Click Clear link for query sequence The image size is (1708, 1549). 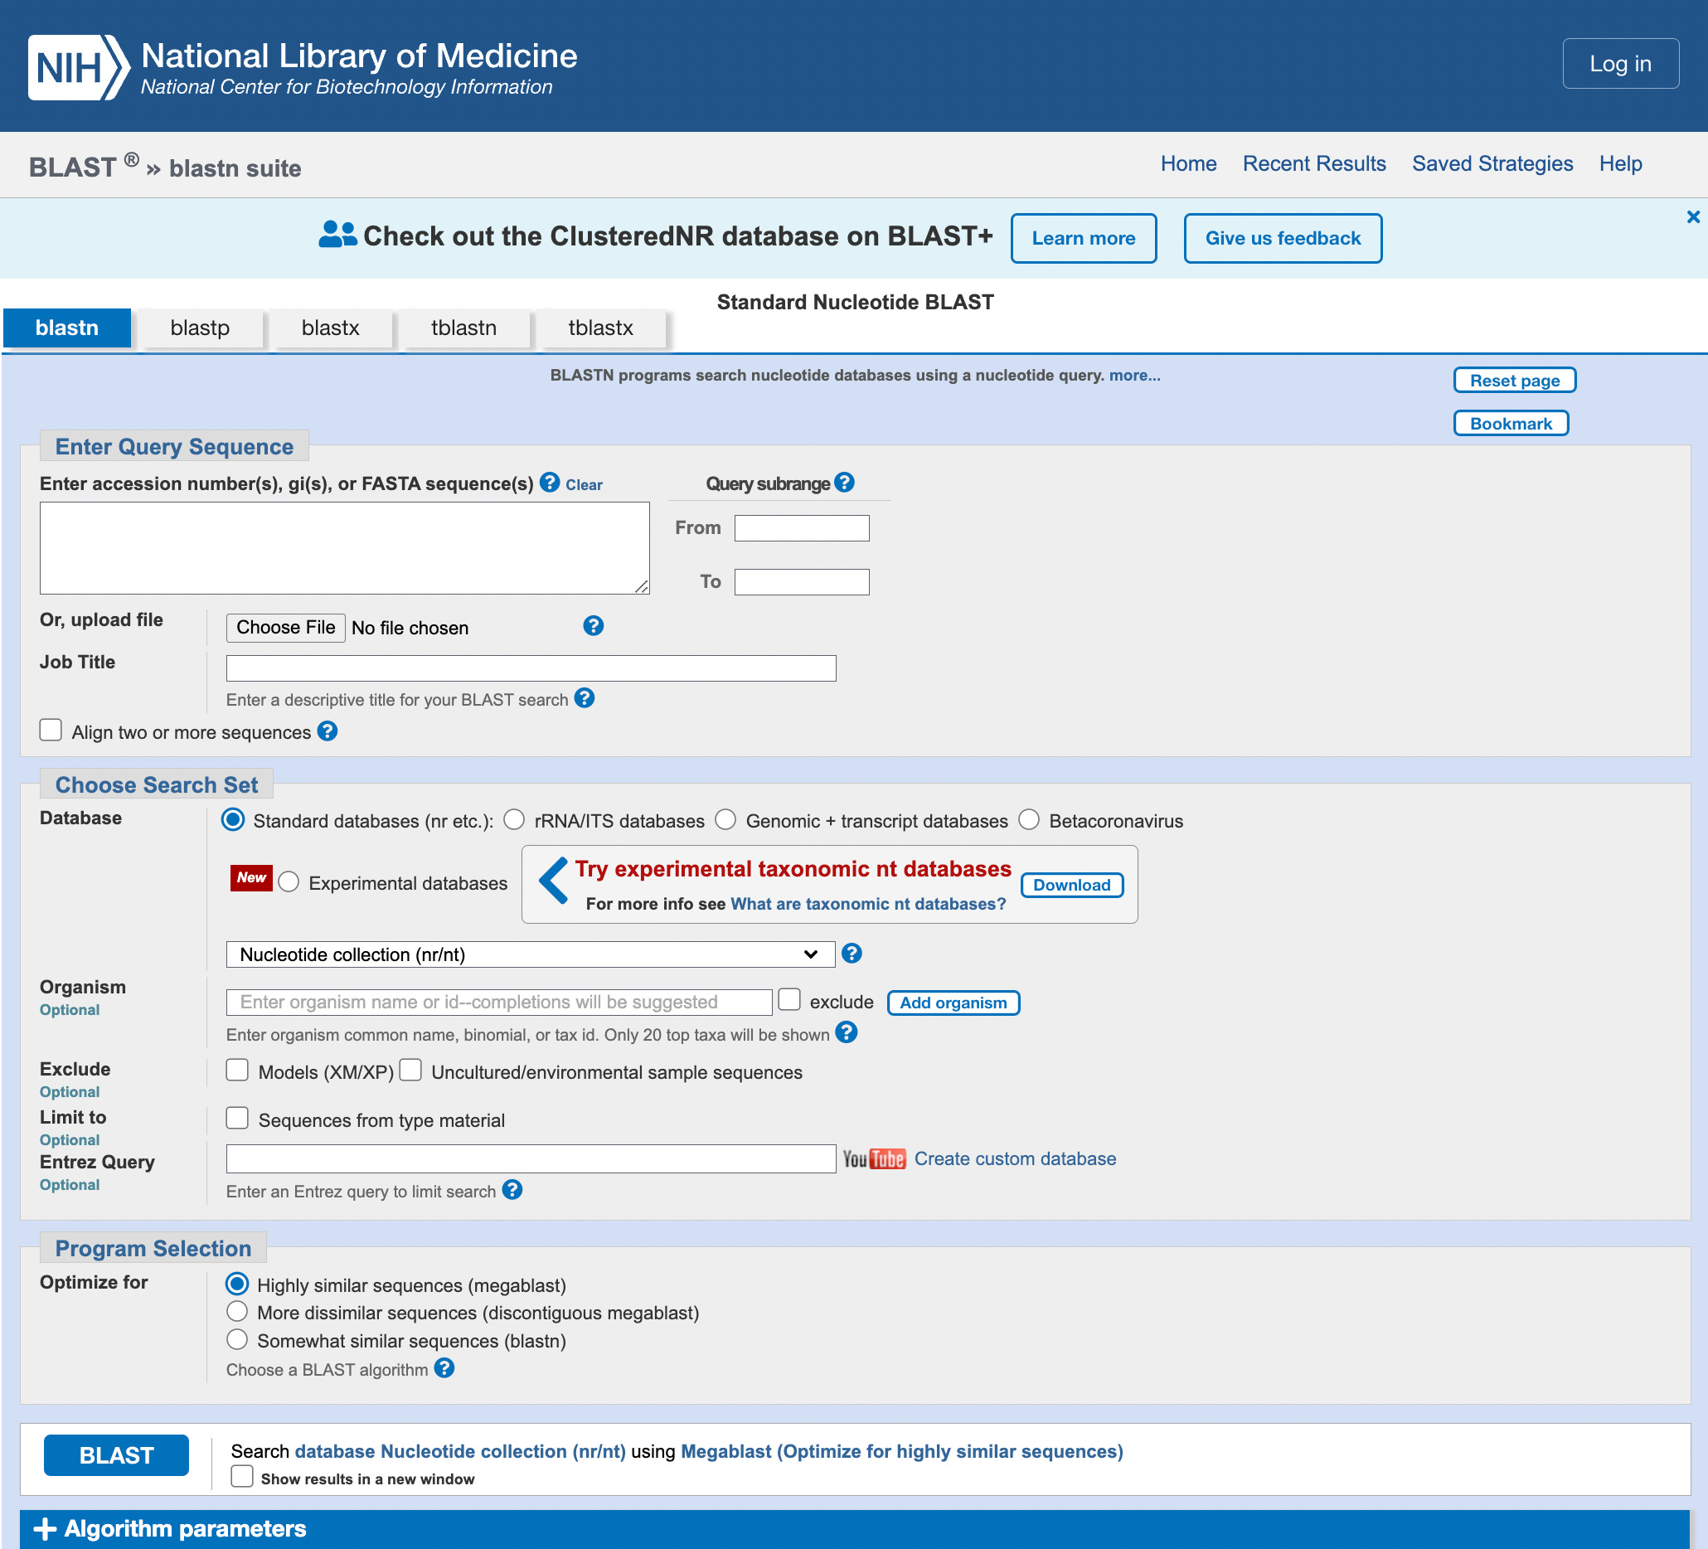click(x=584, y=485)
